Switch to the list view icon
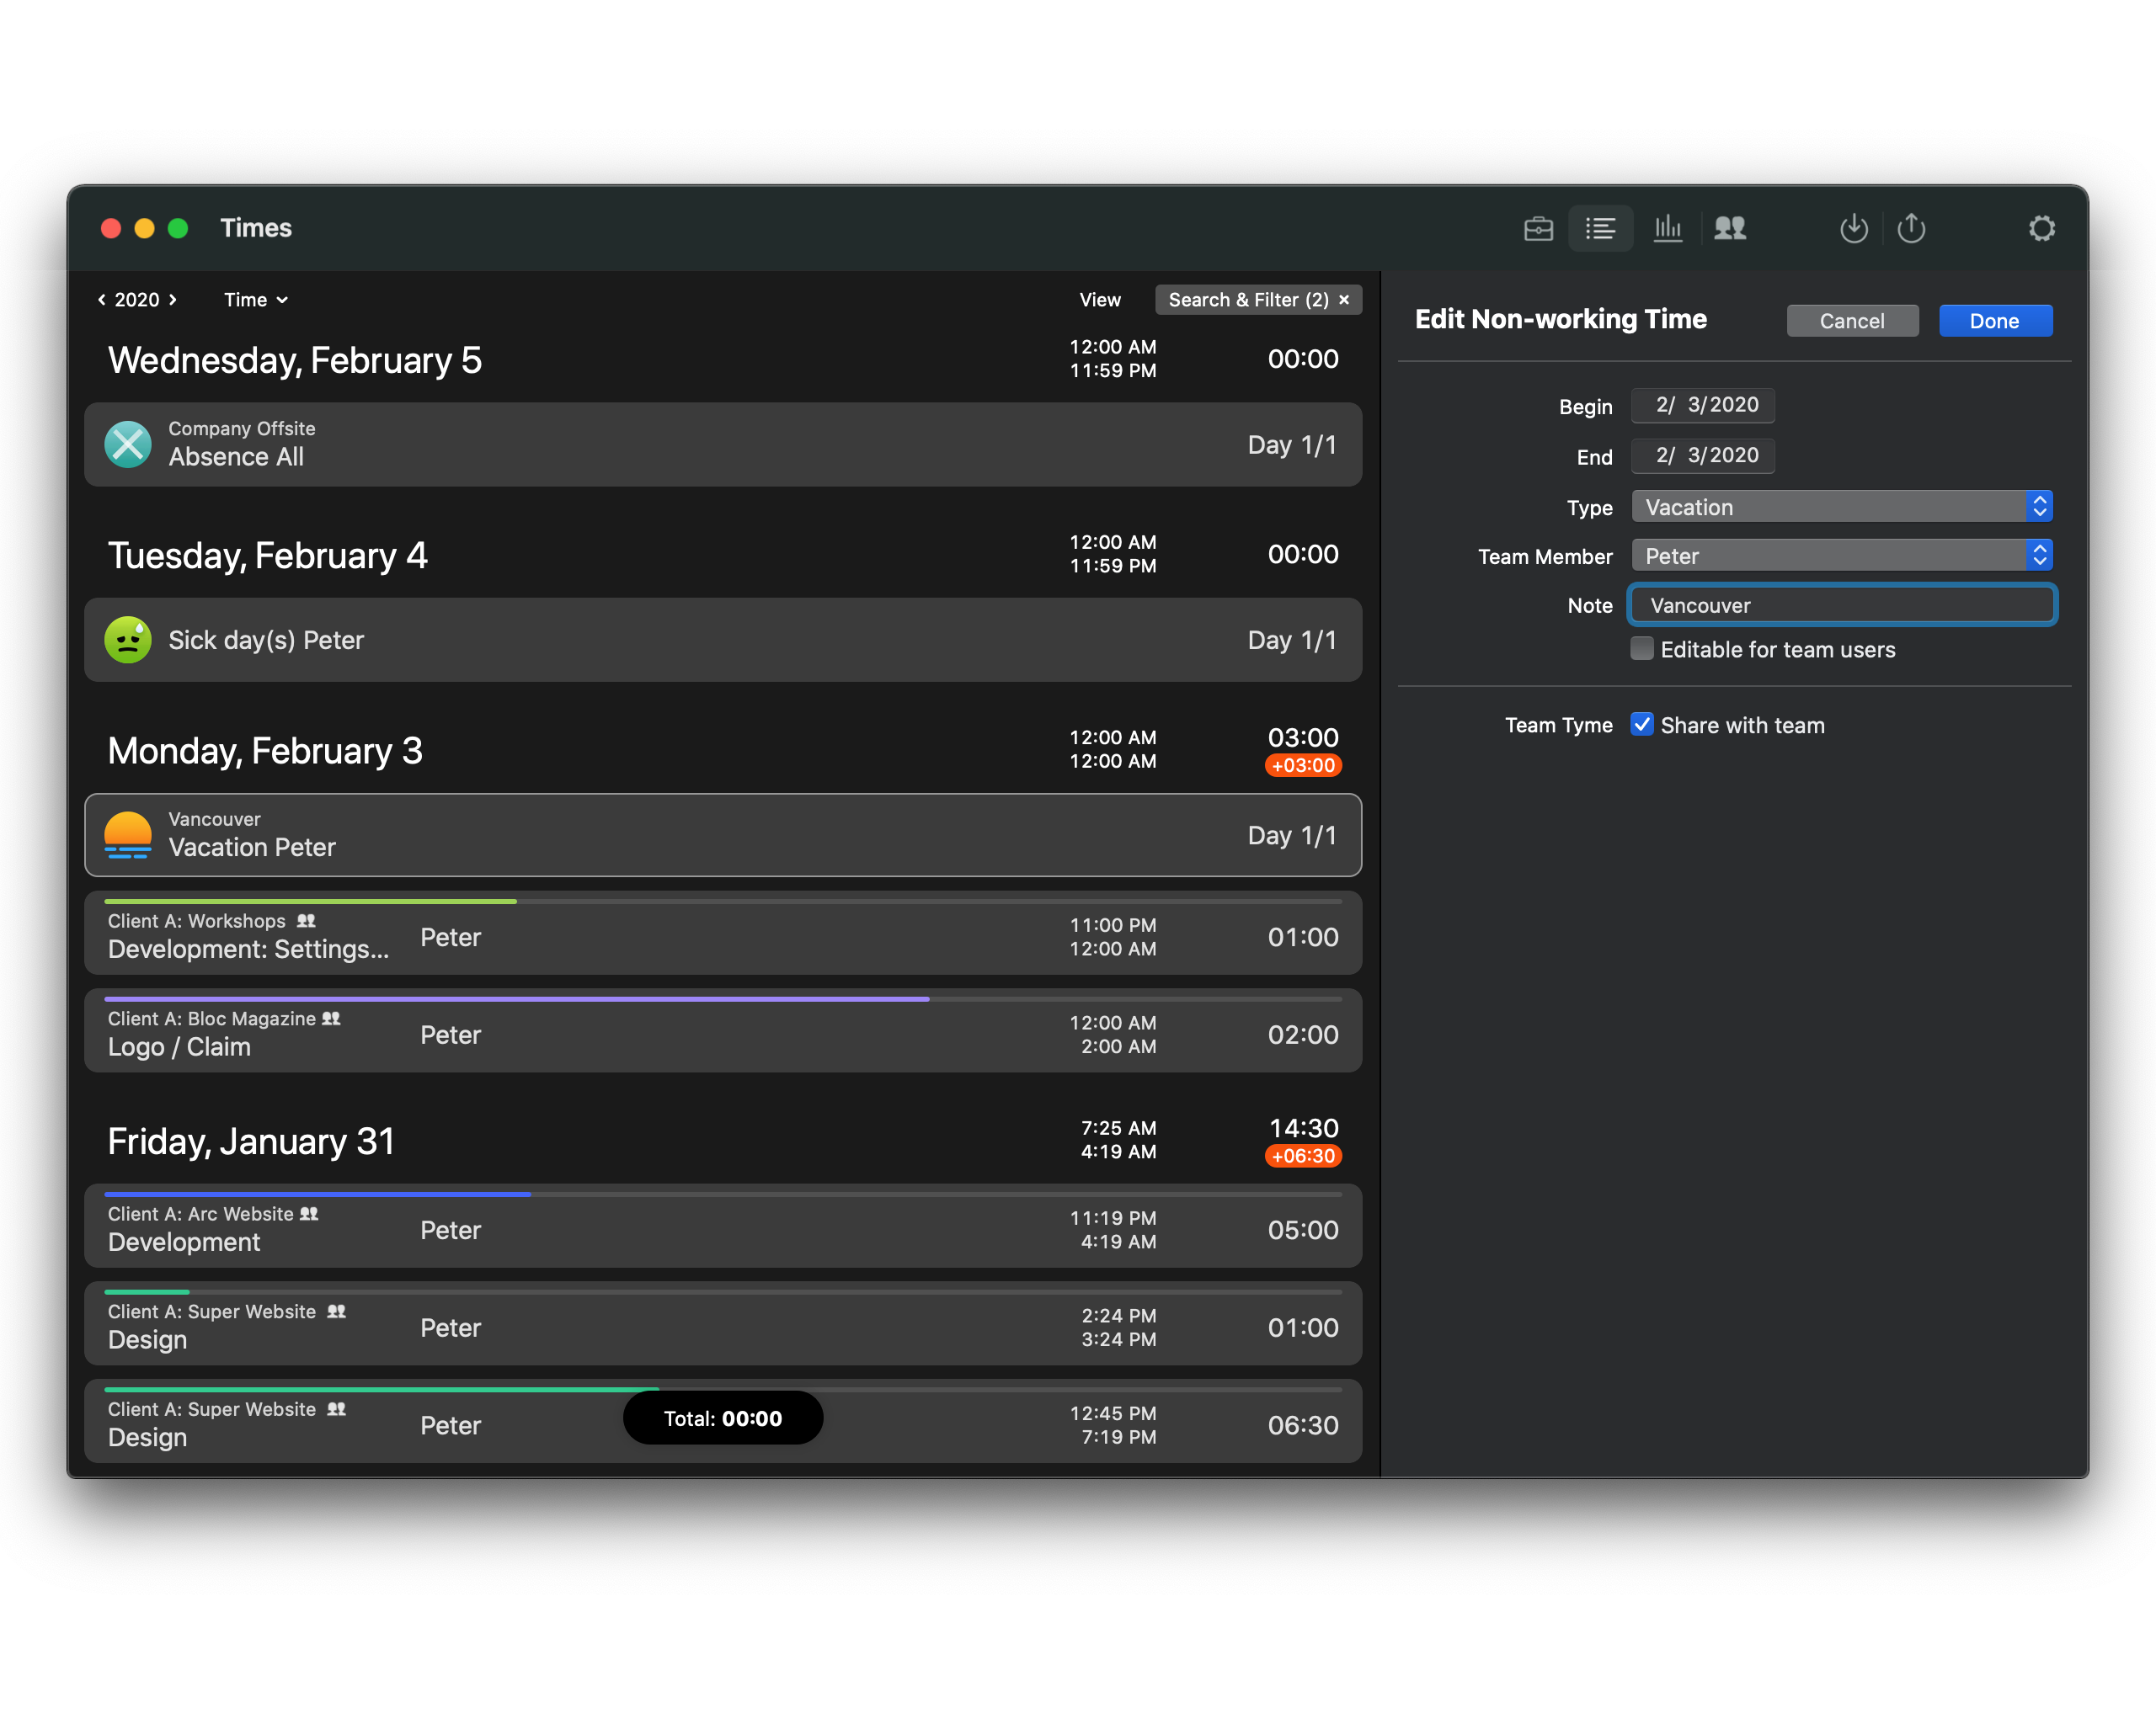Viewport: 2156px width, 1724px height. coord(1600,229)
